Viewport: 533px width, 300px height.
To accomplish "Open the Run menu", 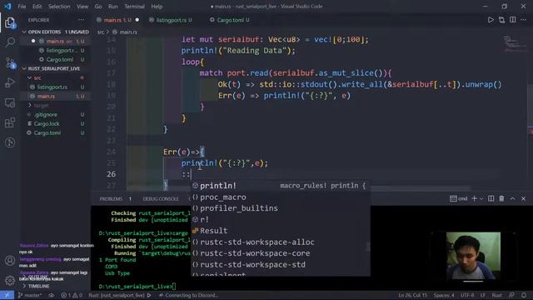I will pos(113,7).
